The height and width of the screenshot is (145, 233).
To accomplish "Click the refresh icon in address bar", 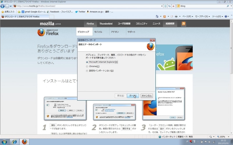I will click(x=170, y=6).
